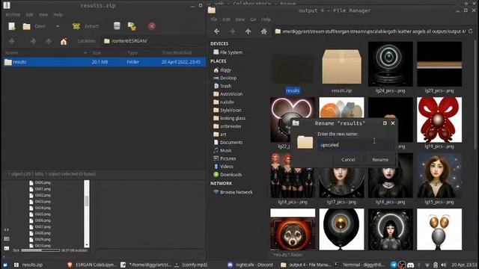Click the name column sort arrow
The width and height of the screenshot is (479, 269).
coord(85,53)
